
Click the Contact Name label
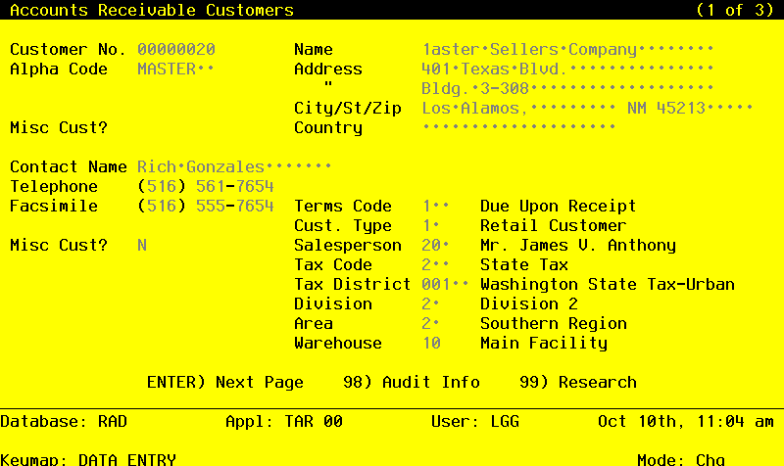[69, 166]
